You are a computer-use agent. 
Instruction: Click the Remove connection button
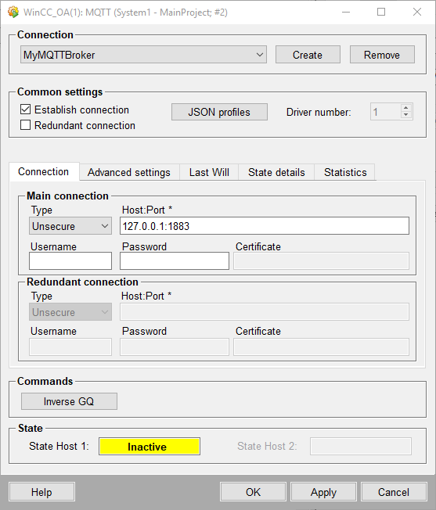pyautogui.click(x=382, y=55)
